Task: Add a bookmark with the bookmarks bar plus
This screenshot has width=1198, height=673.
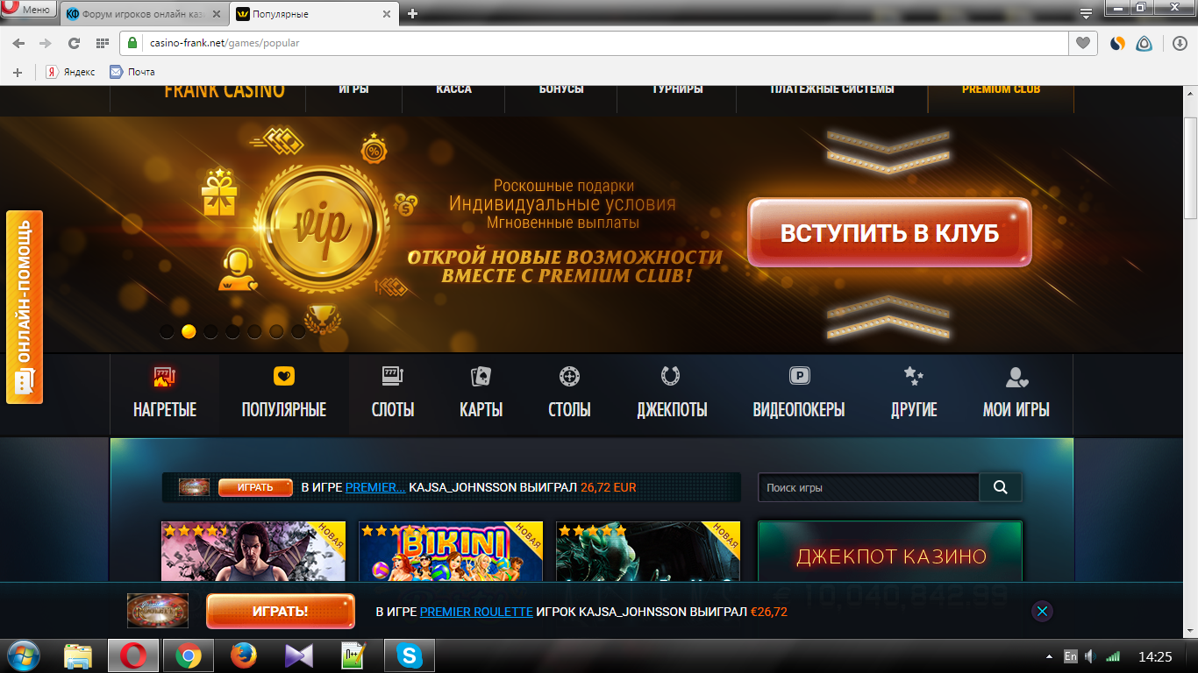Action: [18, 72]
